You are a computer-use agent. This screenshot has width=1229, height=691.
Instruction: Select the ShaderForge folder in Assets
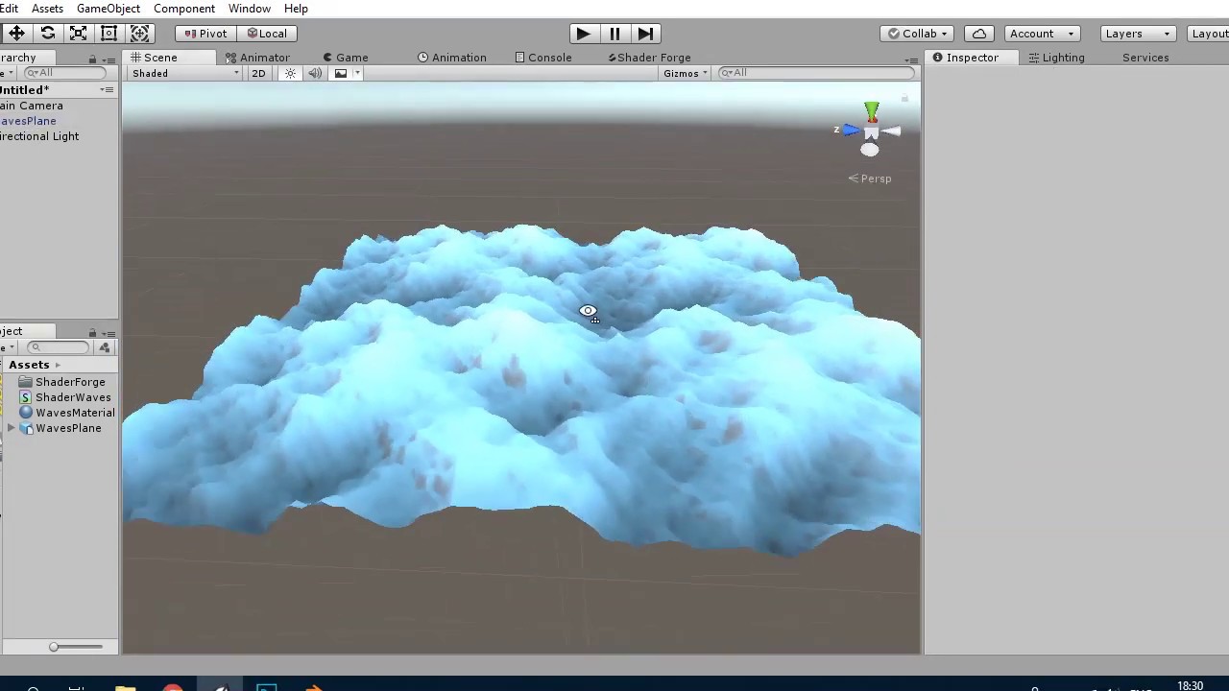(x=61, y=382)
